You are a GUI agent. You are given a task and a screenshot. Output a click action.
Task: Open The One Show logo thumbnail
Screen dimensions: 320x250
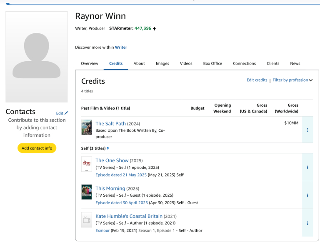coord(87,164)
